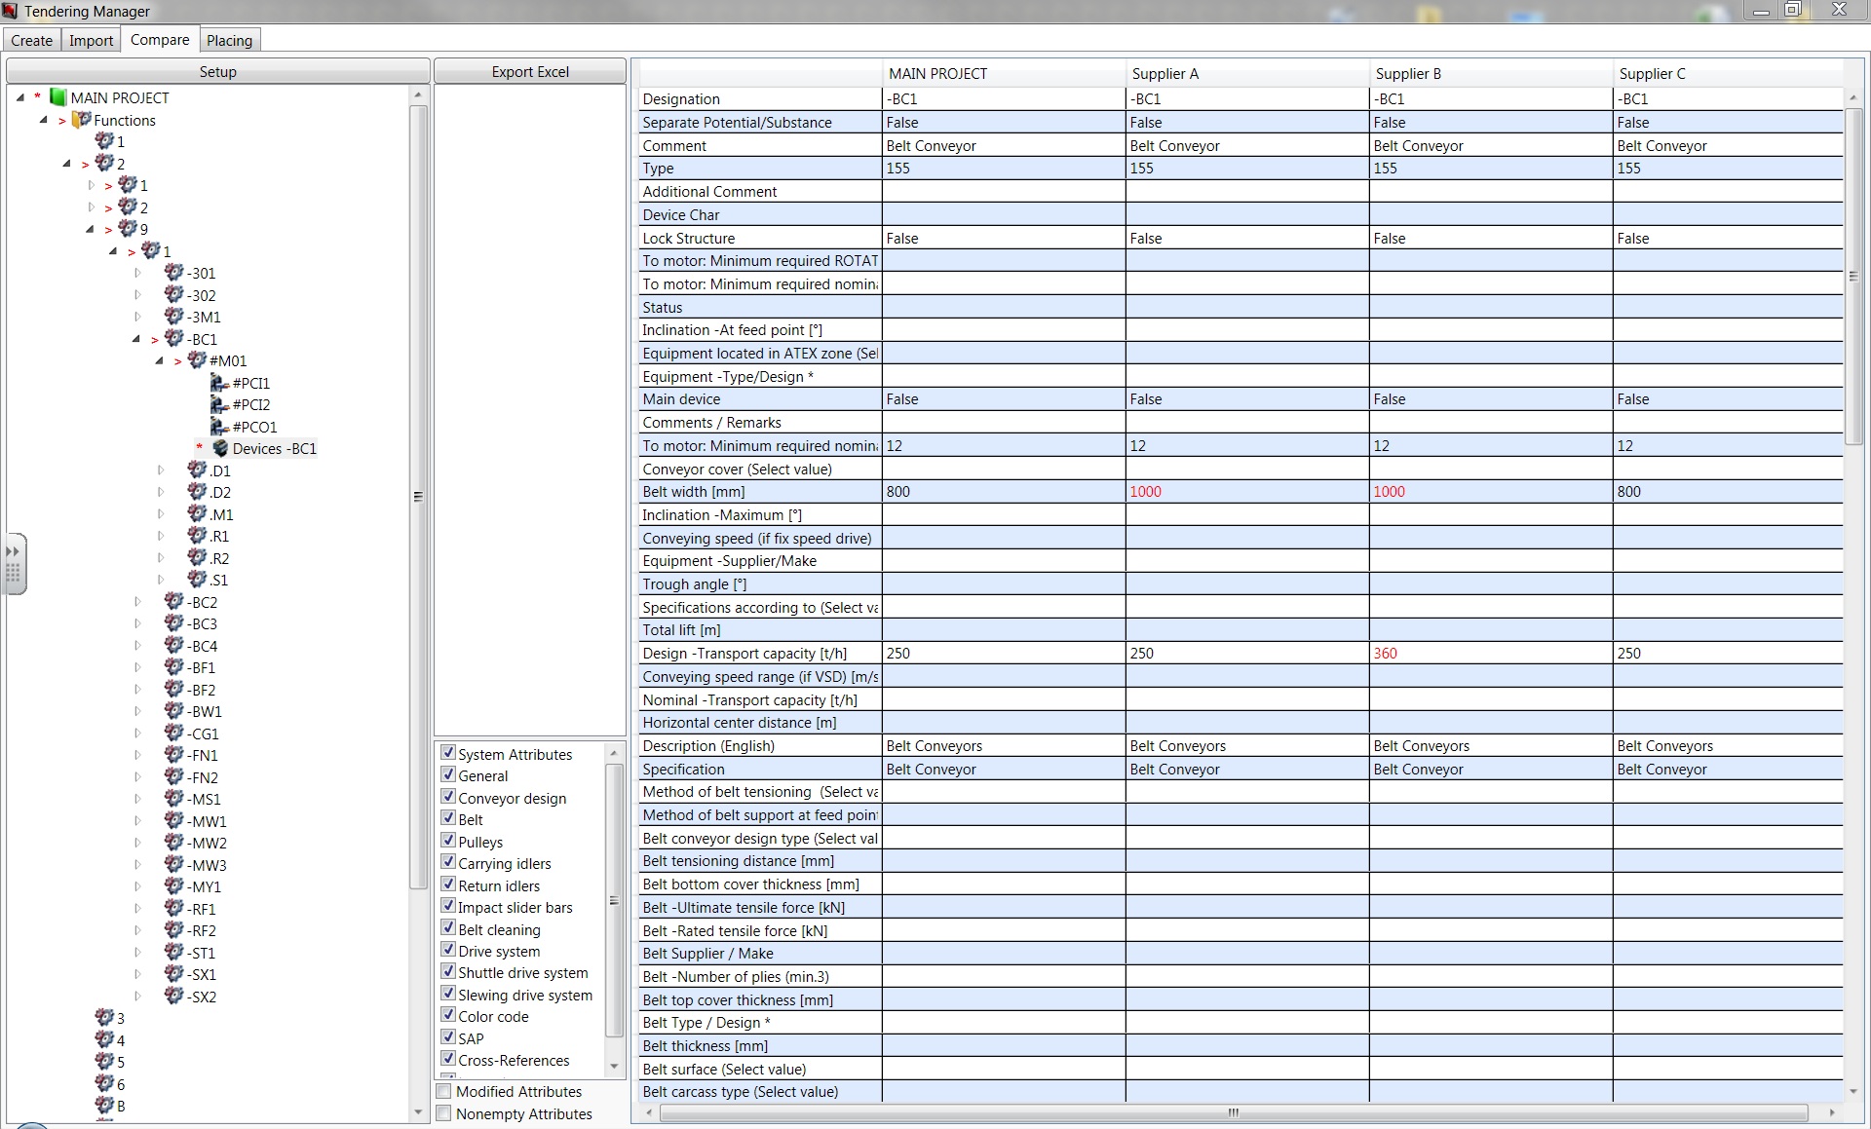This screenshot has height=1129, width=1871.
Task: Click the horizontal scrollbar below attribute table
Action: pos(1233,1112)
